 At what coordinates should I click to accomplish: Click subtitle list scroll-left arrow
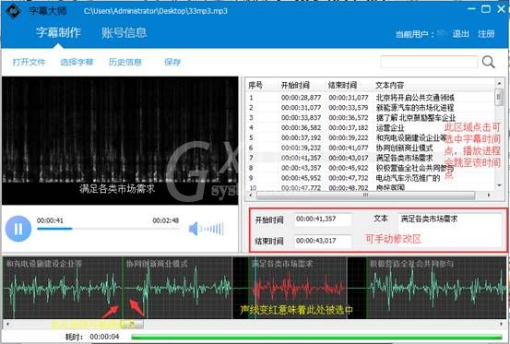point(251,196)
